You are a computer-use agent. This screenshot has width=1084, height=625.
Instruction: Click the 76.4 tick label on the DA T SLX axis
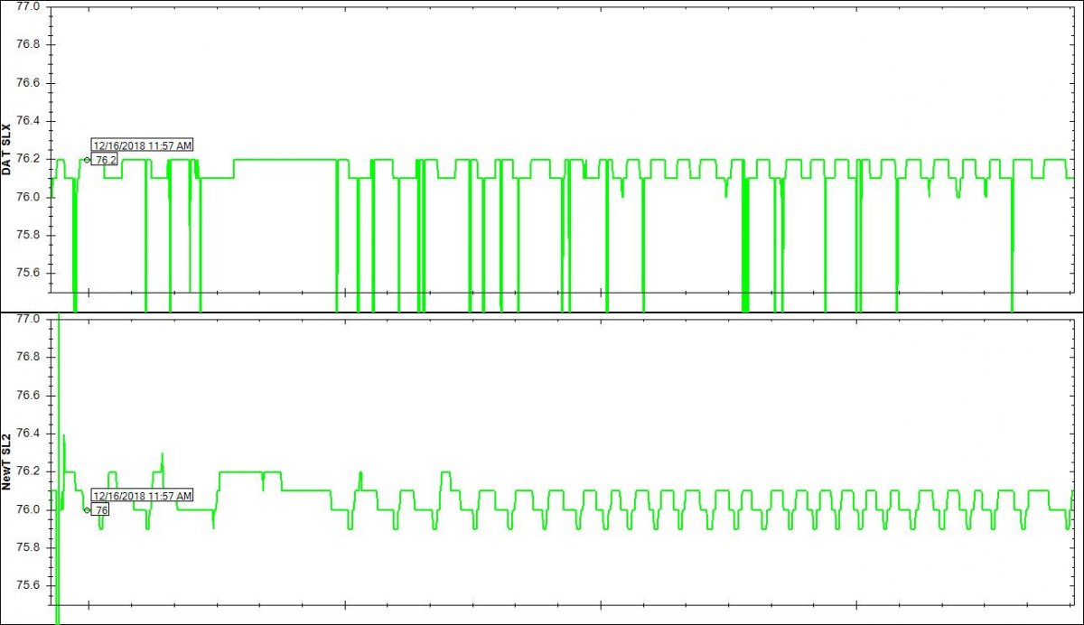click(x=30, y=121)
